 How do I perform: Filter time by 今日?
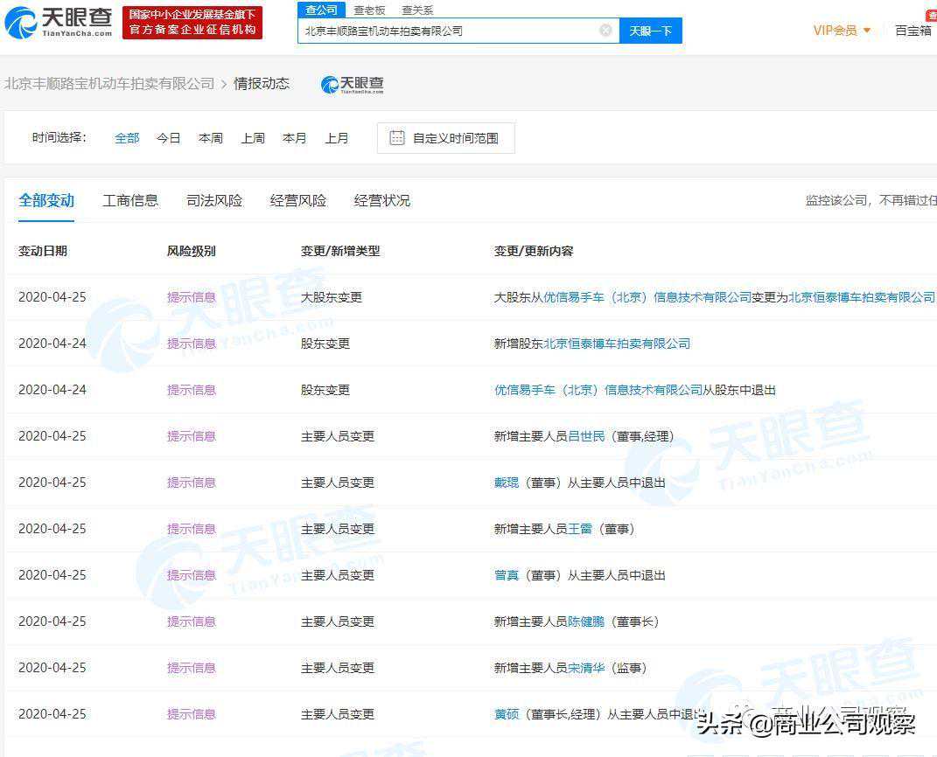pos(169,138)
